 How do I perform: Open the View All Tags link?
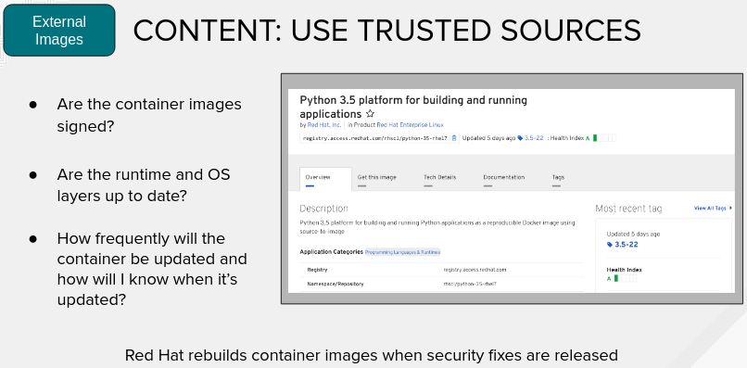(x=710, y=209)
